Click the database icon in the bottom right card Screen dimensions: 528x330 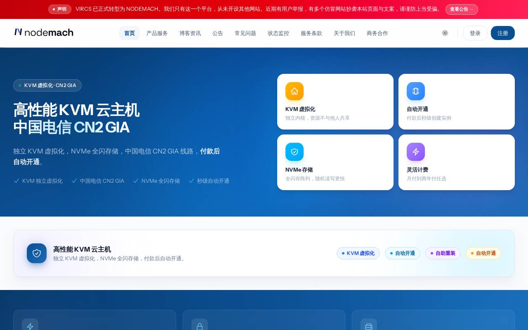tap(369, 327)
